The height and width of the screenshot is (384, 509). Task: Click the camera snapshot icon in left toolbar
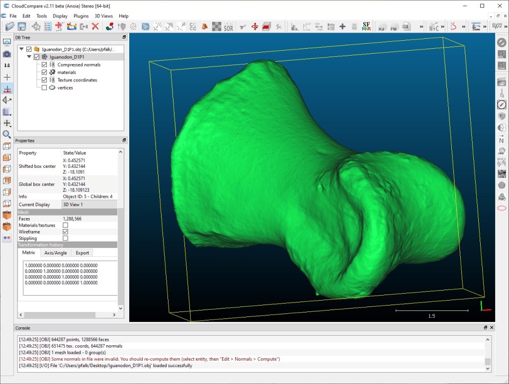pyautogui.click(x=7, y=54)
